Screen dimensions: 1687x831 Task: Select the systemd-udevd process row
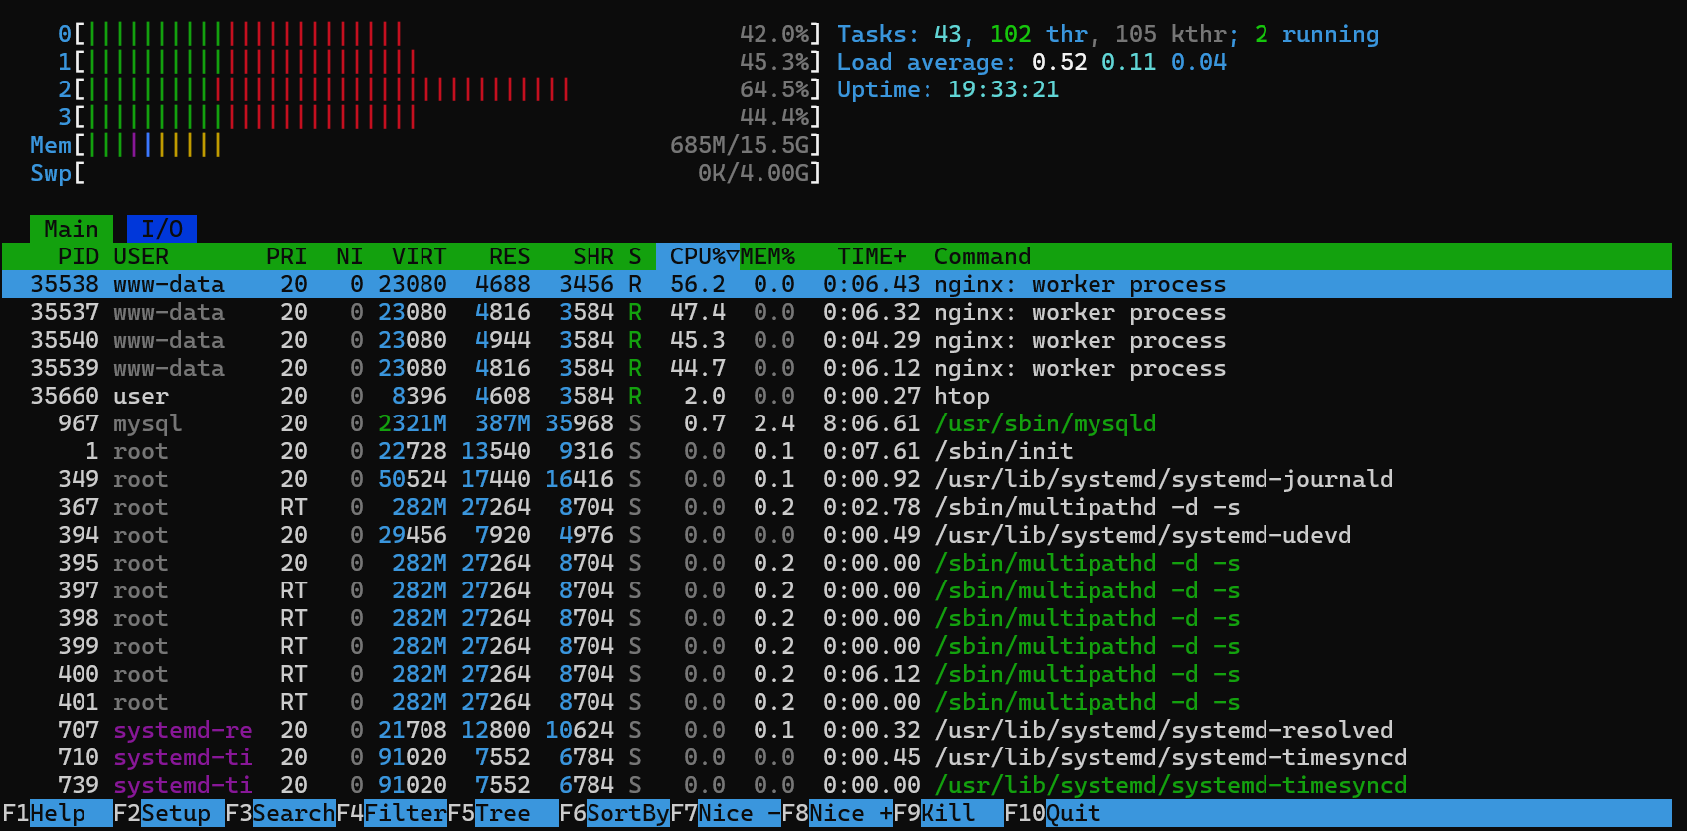pos(837,535)
